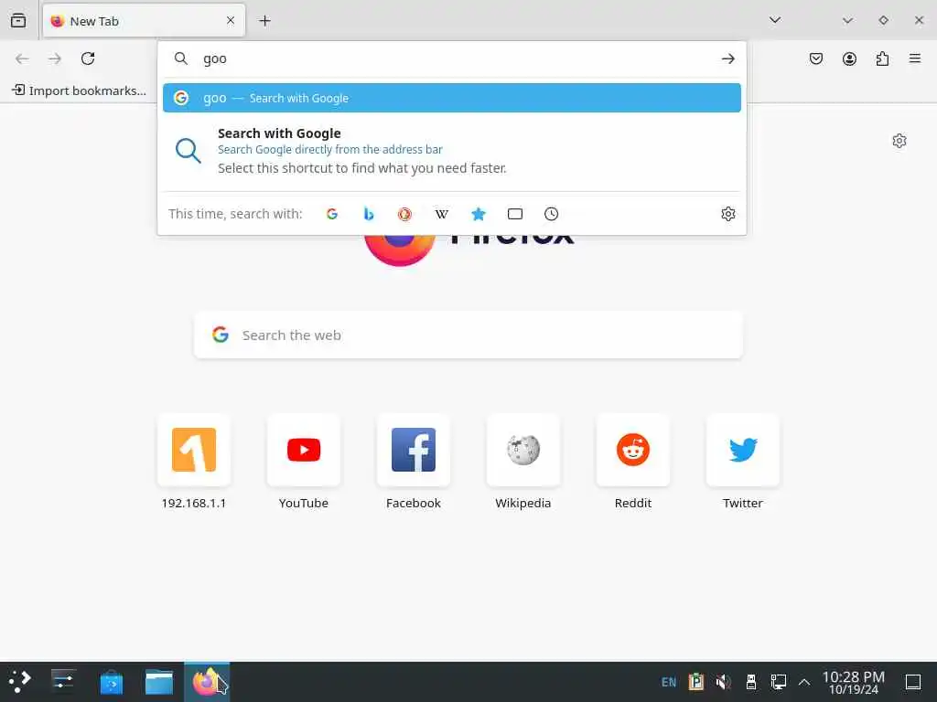The image size is (937, 702).
Task: Expand hidden system tray icons arrow
Action: tap(804, 682)
